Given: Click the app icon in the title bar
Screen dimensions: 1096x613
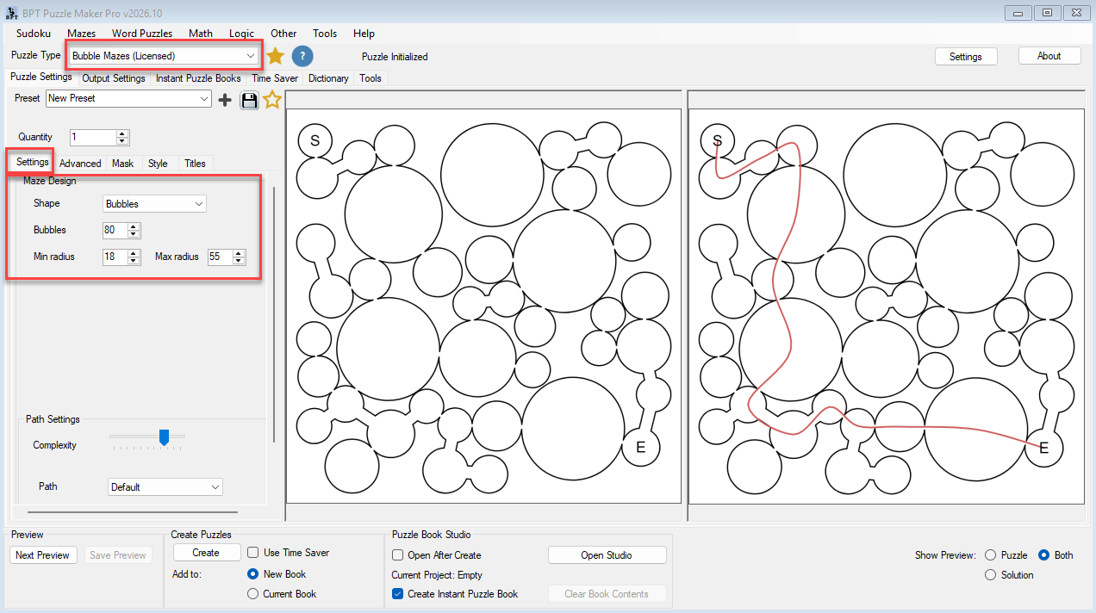Looking at the screenshot, I should [x=12, y=13].
